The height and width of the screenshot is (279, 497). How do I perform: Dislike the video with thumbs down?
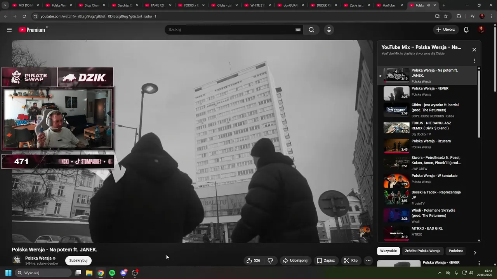coord(271,260)
